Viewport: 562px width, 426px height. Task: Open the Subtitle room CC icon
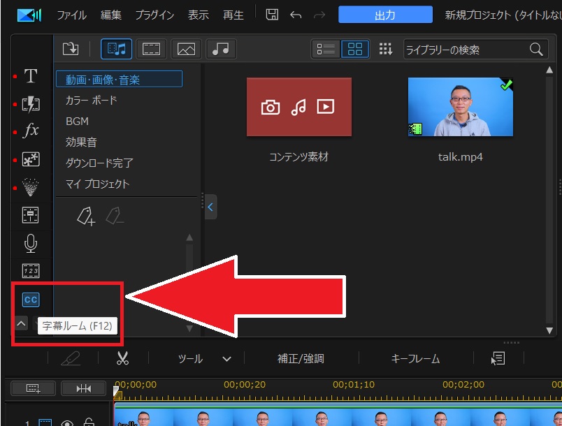pos(31,300)
